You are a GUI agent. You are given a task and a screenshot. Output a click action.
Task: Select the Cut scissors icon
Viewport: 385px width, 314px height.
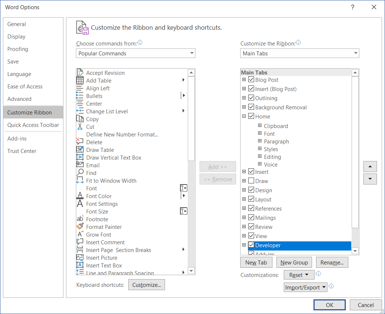pyautogui.click(x=80, y=127)
